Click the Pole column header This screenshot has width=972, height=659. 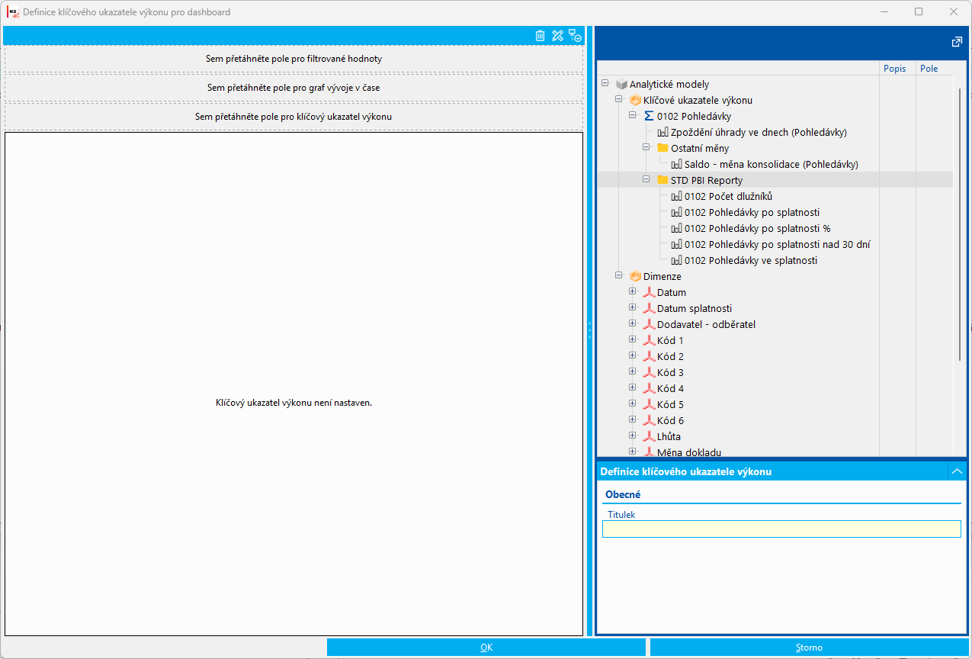pyautogui.click(x=934, y=69)
